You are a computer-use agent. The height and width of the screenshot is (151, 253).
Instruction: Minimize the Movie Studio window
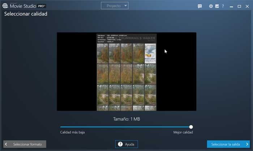coord(231,6)
